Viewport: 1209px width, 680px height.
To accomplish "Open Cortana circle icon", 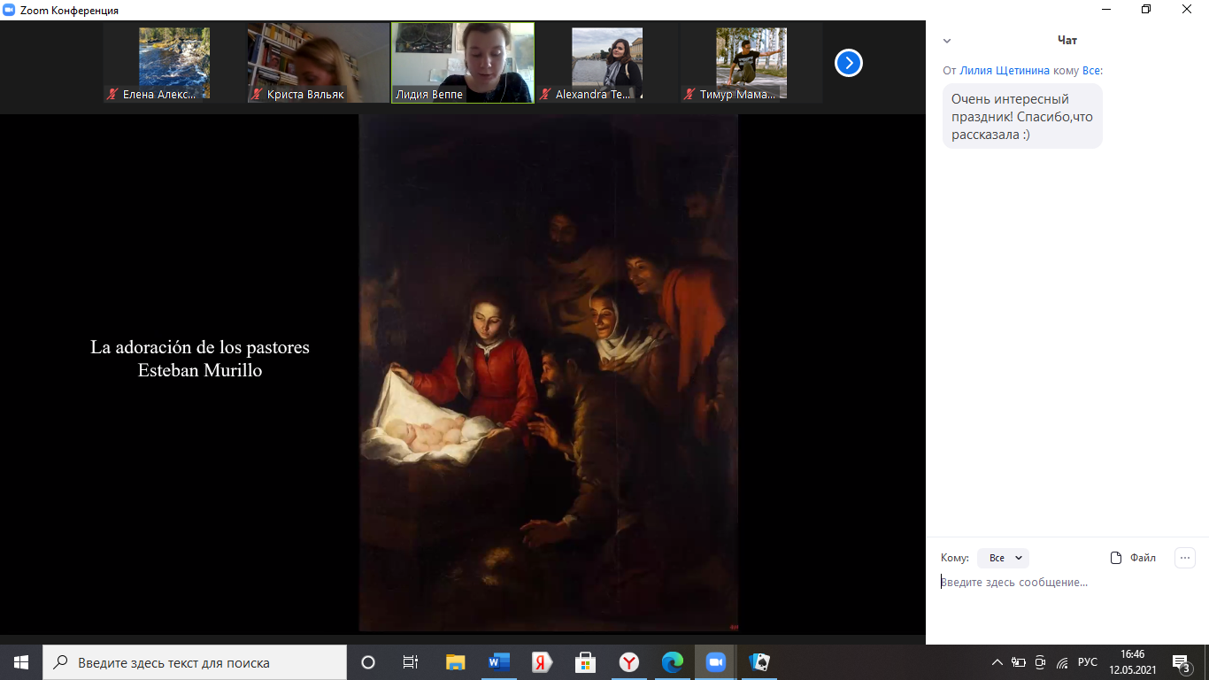I will point(368,662).
